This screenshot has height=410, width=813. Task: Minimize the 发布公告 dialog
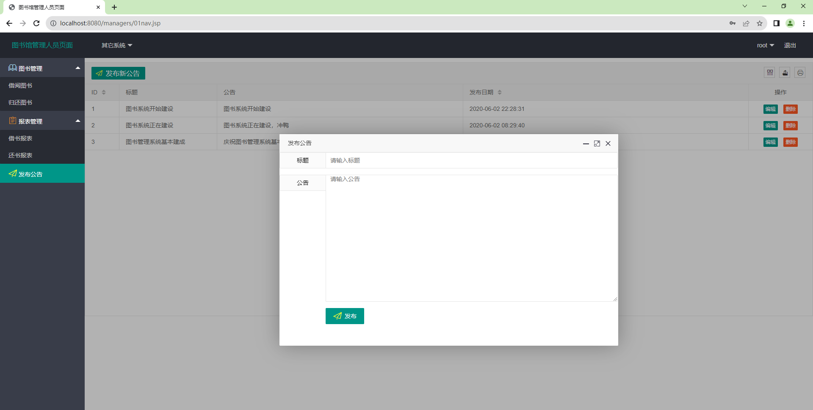point(586,144)
